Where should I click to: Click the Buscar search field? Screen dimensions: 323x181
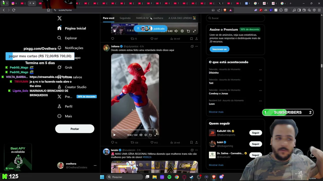pos(235,18)
